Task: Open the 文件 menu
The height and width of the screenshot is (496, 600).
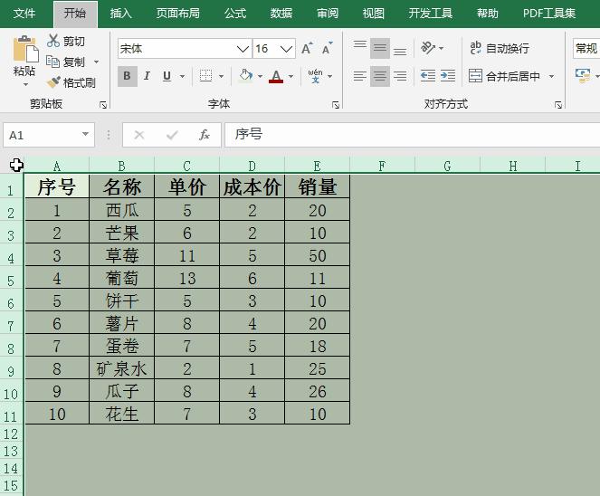Action: [24, 14]
